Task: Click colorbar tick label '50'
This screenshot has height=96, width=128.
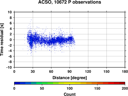Action: tap(42, 88)
